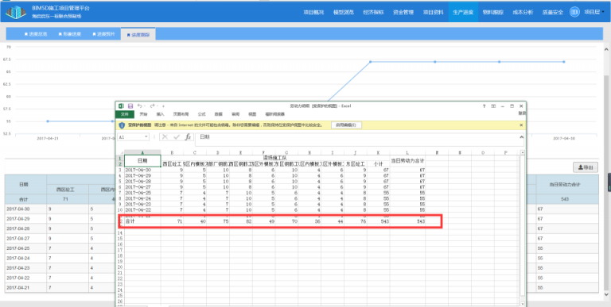Expand the name box dropdown arrow
The width and height of the screenshot is (611, 307).
tap(146, 137)
